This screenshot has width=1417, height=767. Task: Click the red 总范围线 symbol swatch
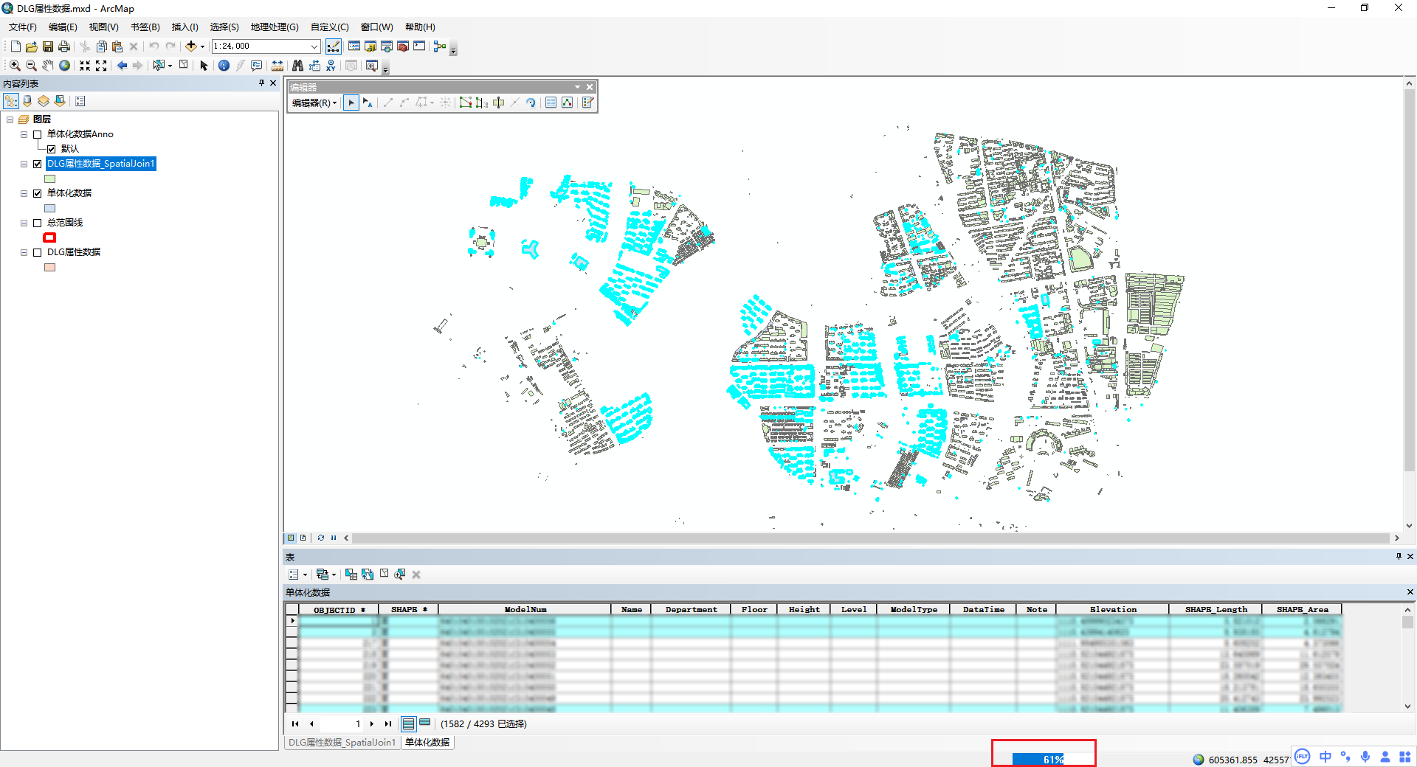point(49,237)
